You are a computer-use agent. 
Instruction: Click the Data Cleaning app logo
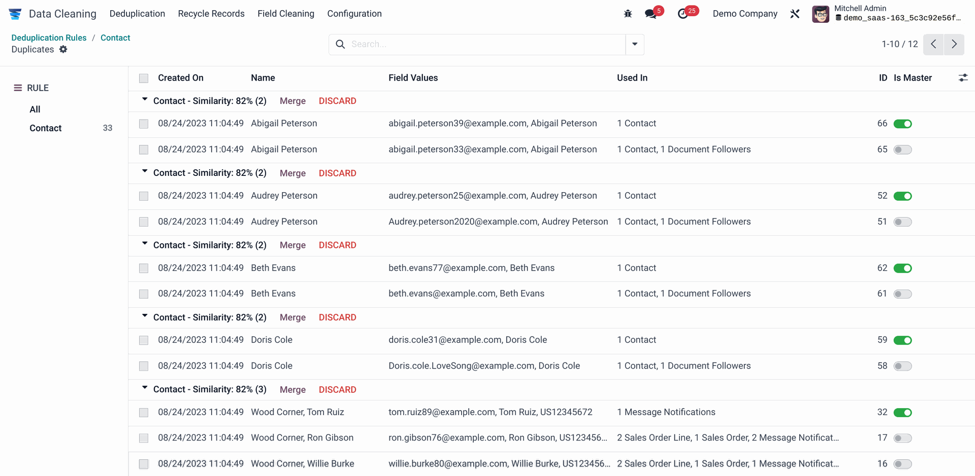coord(15,14)
